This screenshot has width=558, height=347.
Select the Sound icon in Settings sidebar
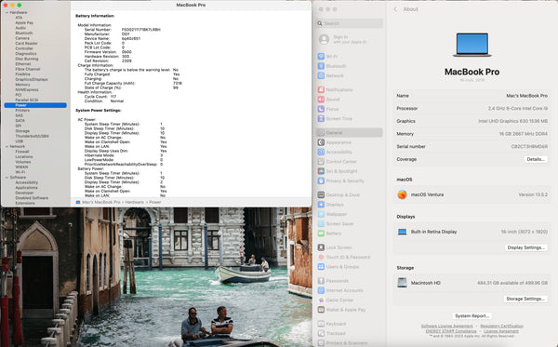[x=321, y=100]
